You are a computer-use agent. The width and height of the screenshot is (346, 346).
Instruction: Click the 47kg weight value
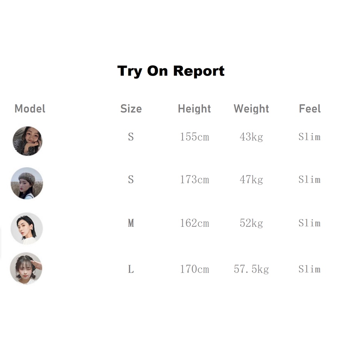tap(251, 180)
